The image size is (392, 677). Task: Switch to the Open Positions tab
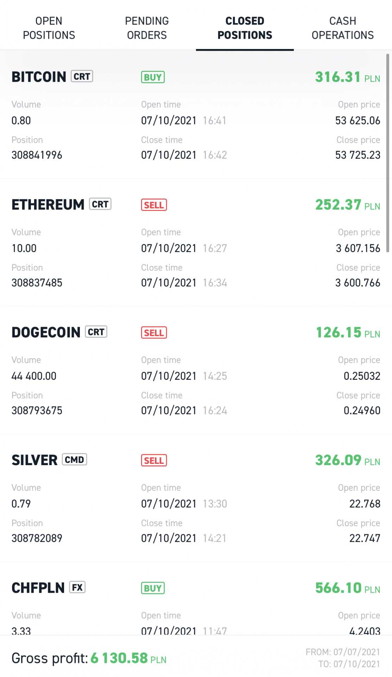tap(49, 28)
